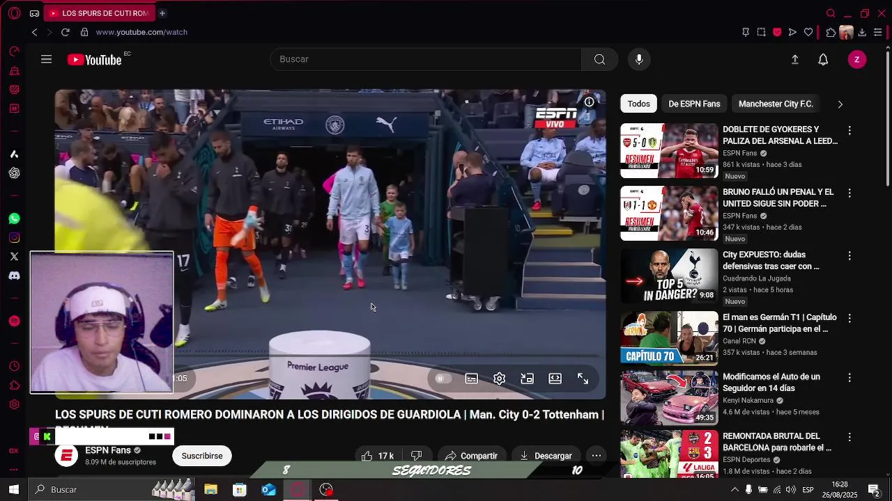The width and height of the screenshot is (892, 501).
Task: Open ESPN Fans channel link
Action: [x=108, y=450]
